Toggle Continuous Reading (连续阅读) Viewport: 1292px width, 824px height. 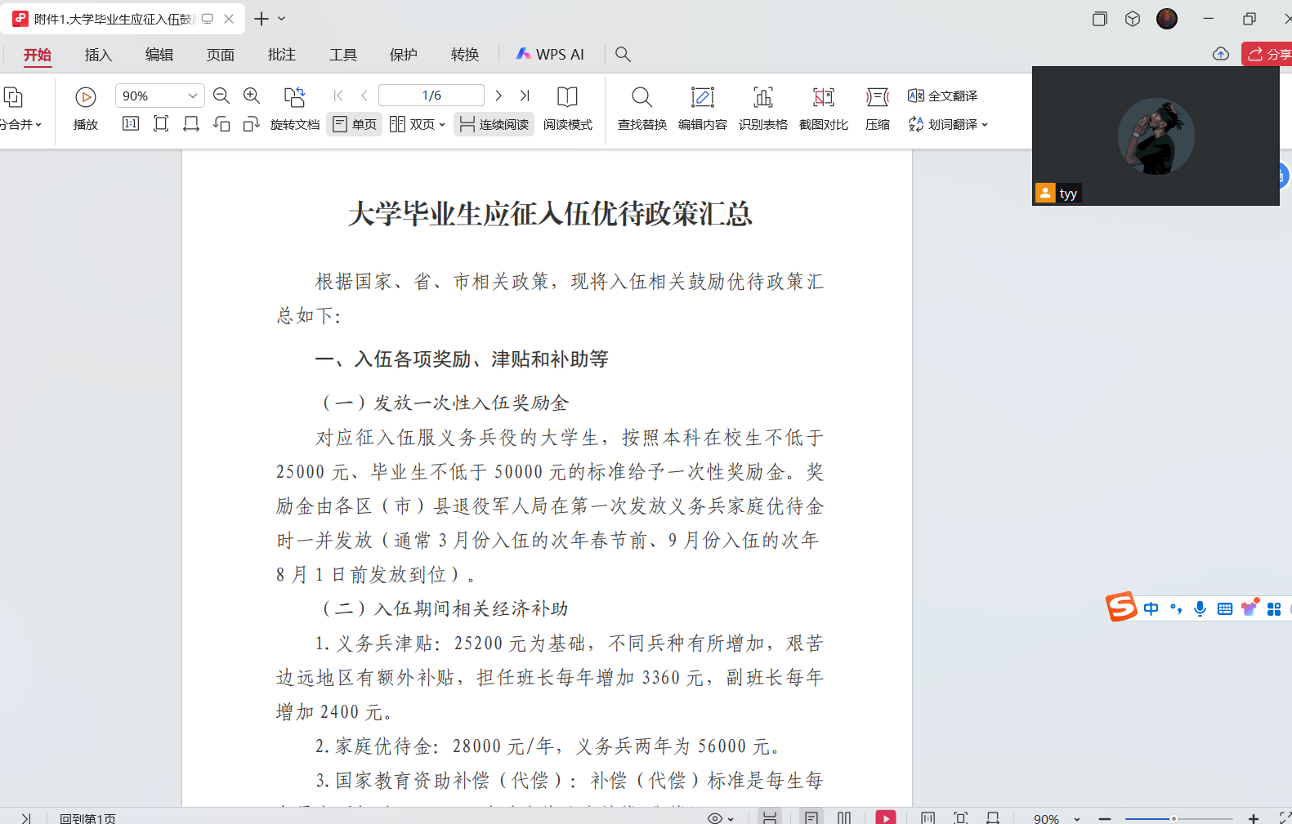click(494, 124)
